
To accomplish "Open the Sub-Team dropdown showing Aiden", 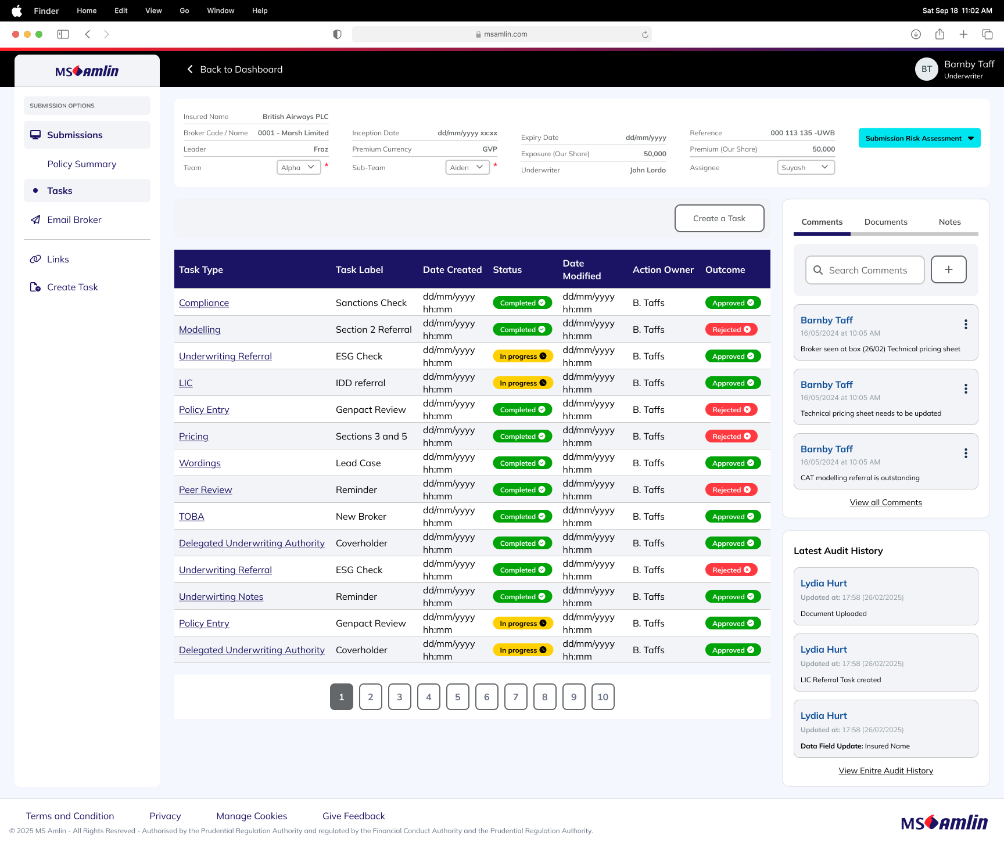I will [x=467, y=167].
